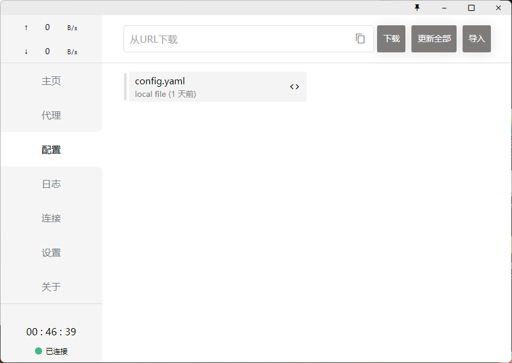512x363 pixels.
Task: Open the code editor icon for config.yaml
Action: [x=295, y=87]
